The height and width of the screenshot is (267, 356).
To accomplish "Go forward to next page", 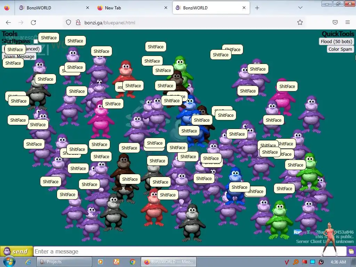I will click(21, 23).
